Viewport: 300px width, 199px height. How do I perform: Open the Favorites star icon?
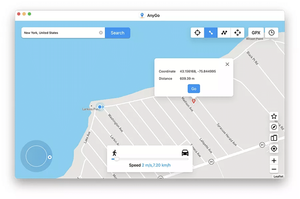tap(274, 117)
